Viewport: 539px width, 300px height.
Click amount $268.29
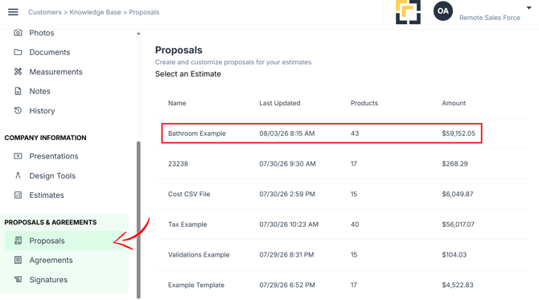pyautogui.click(x=455, y=163)
